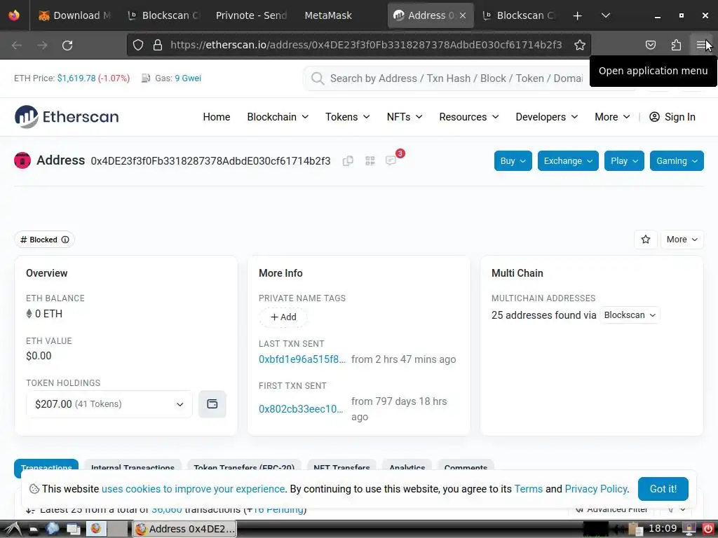Image resolution: width=718 pixels, height=538 pixels.
Task: Open the Terms link
Action: tap(529, 489)
